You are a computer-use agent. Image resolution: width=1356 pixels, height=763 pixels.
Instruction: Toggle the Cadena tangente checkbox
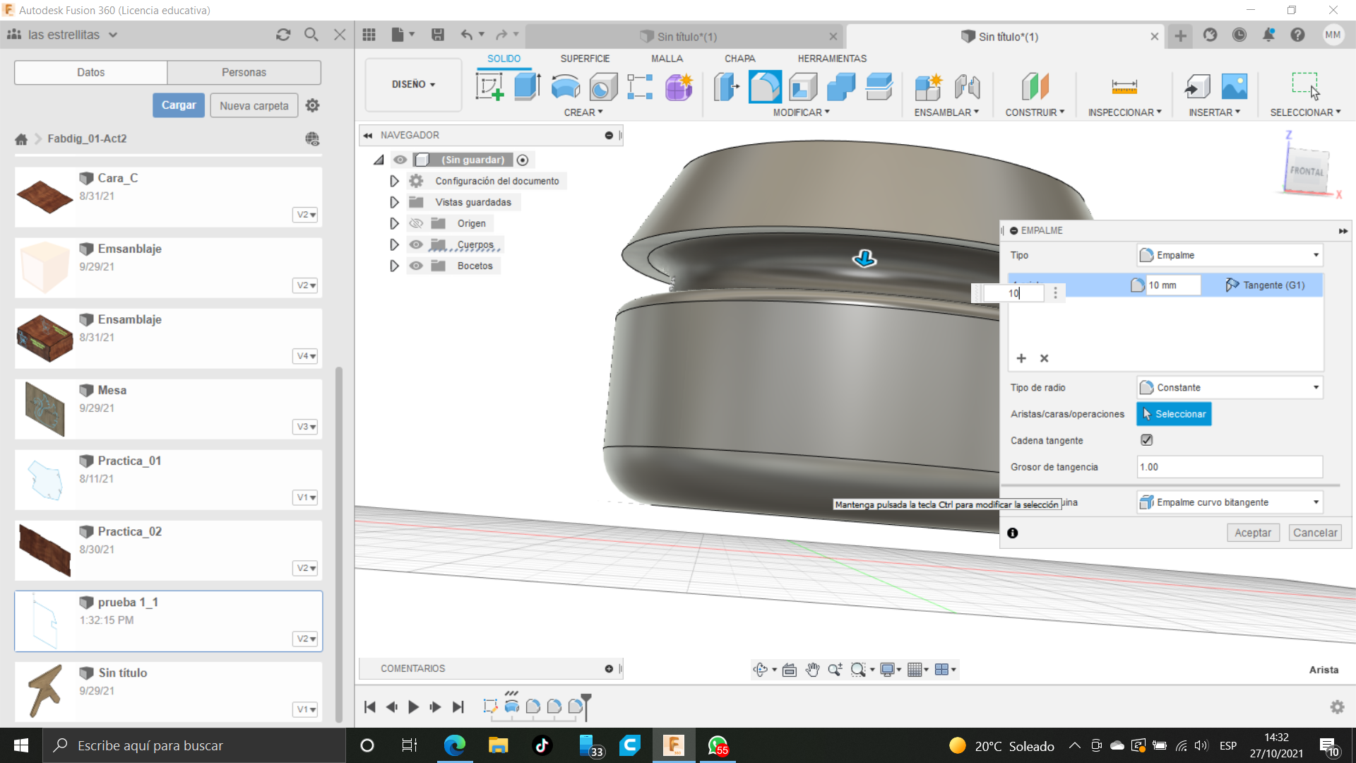point(1146,440)
